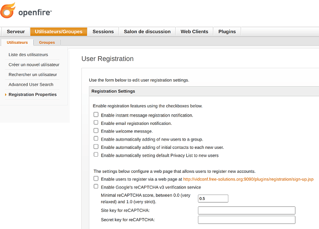319x229 pixels.
Task: Toggle email registration notification checkbox
Action: 96,123
